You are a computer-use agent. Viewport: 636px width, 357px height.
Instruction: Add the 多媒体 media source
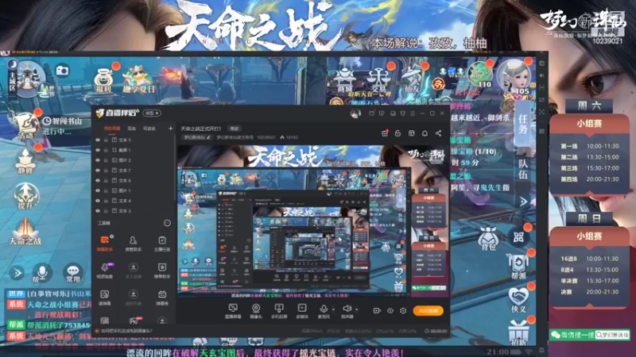click(x=302, y=311)
